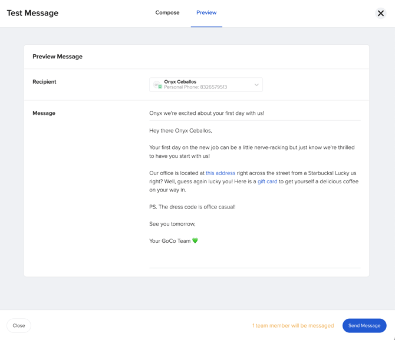Click the subject line 'Onyx we're excited'

pyautogui.click(x=206, y=113)
